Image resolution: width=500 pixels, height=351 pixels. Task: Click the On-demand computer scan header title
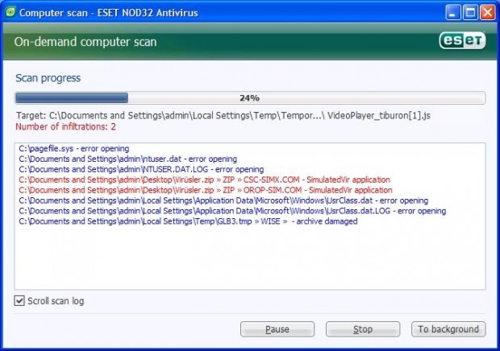(x=85, y=42)
